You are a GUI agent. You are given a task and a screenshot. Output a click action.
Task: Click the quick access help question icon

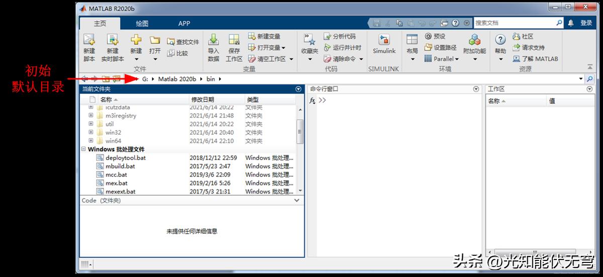455,23
